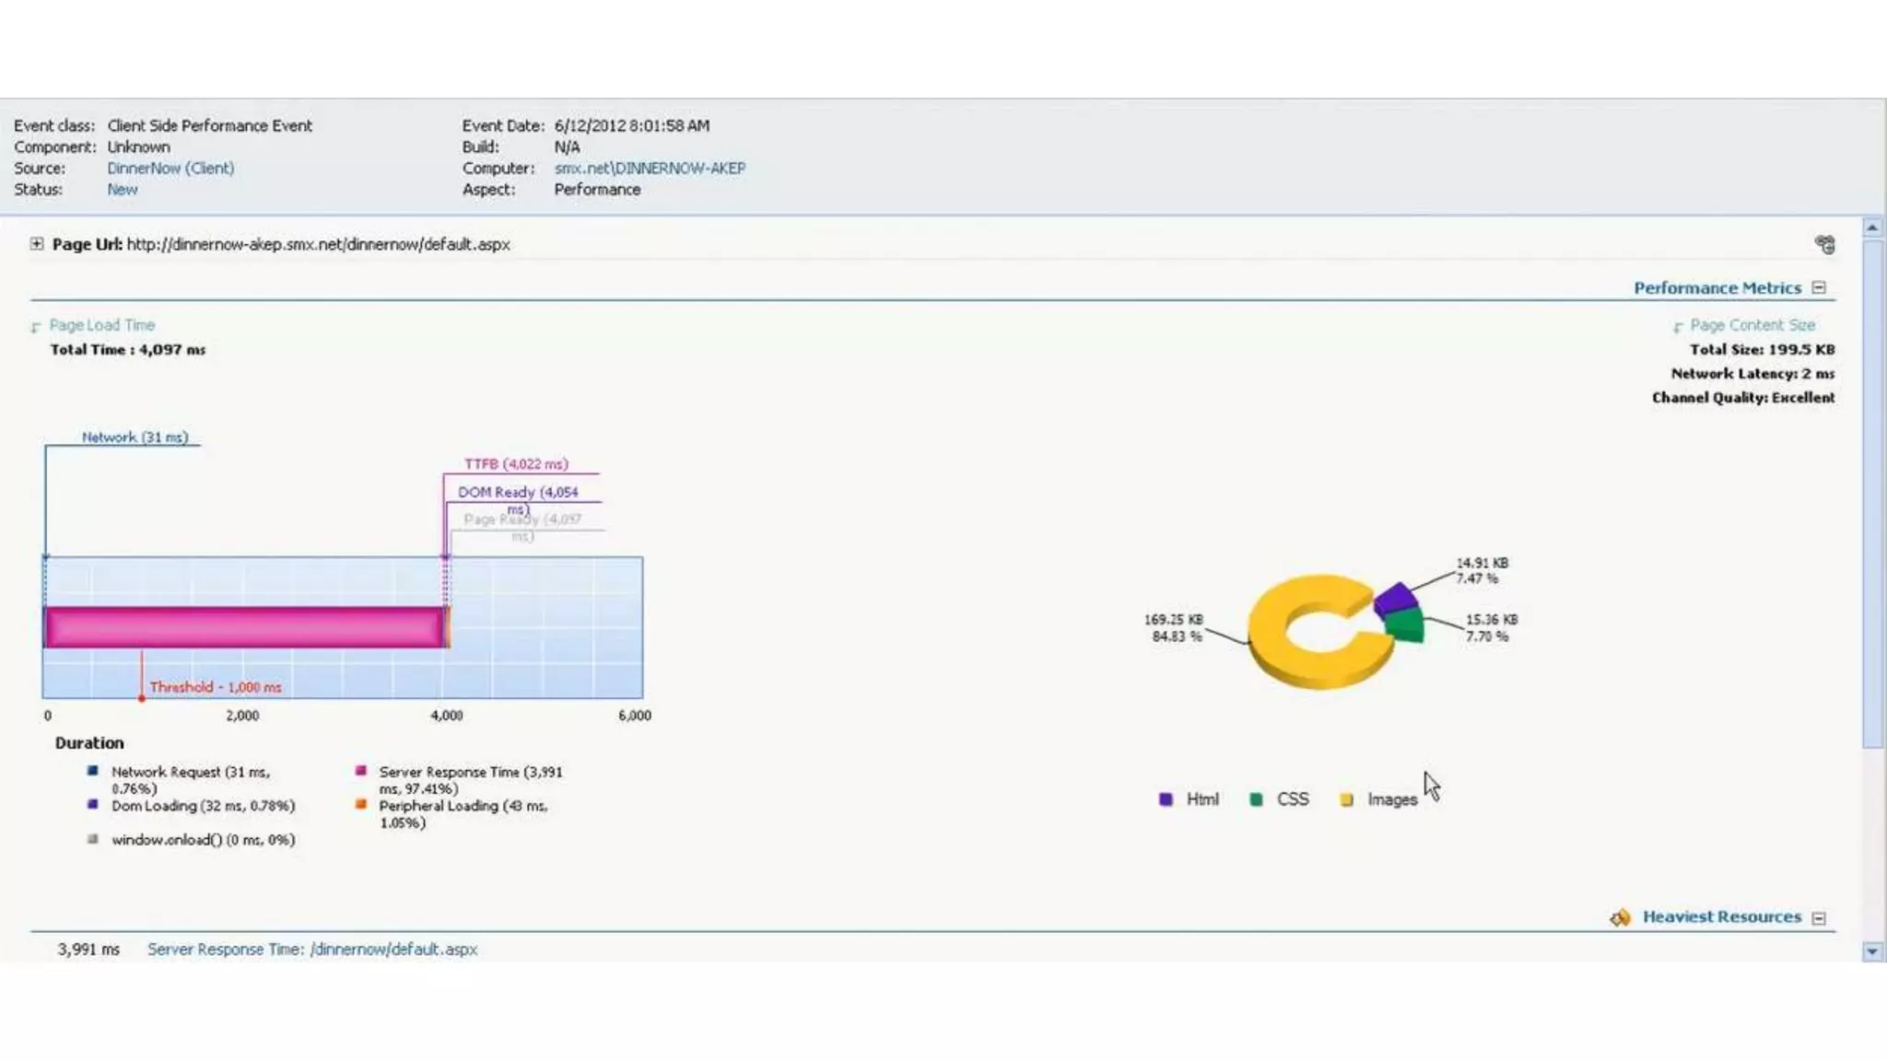Open the DinnerNow (Client) source link
The image size is (1887, 1061).
tap(170, 169)
